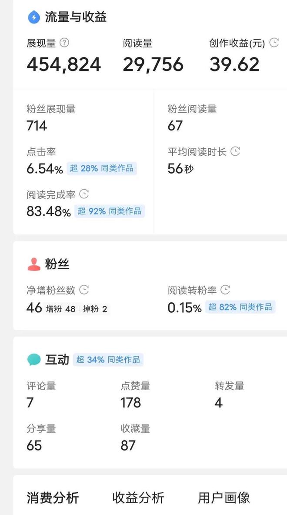This screenshot has height=515, width=287.
Task: Click the 超 28% 同类作品 badge
Action: point(102,168)
